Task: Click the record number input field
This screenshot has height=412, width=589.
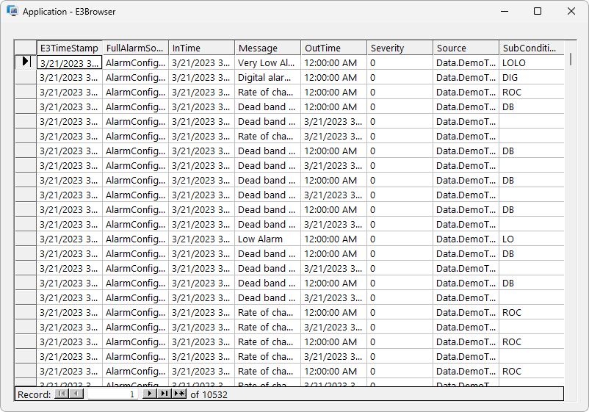Action: [x=112, y=394]
